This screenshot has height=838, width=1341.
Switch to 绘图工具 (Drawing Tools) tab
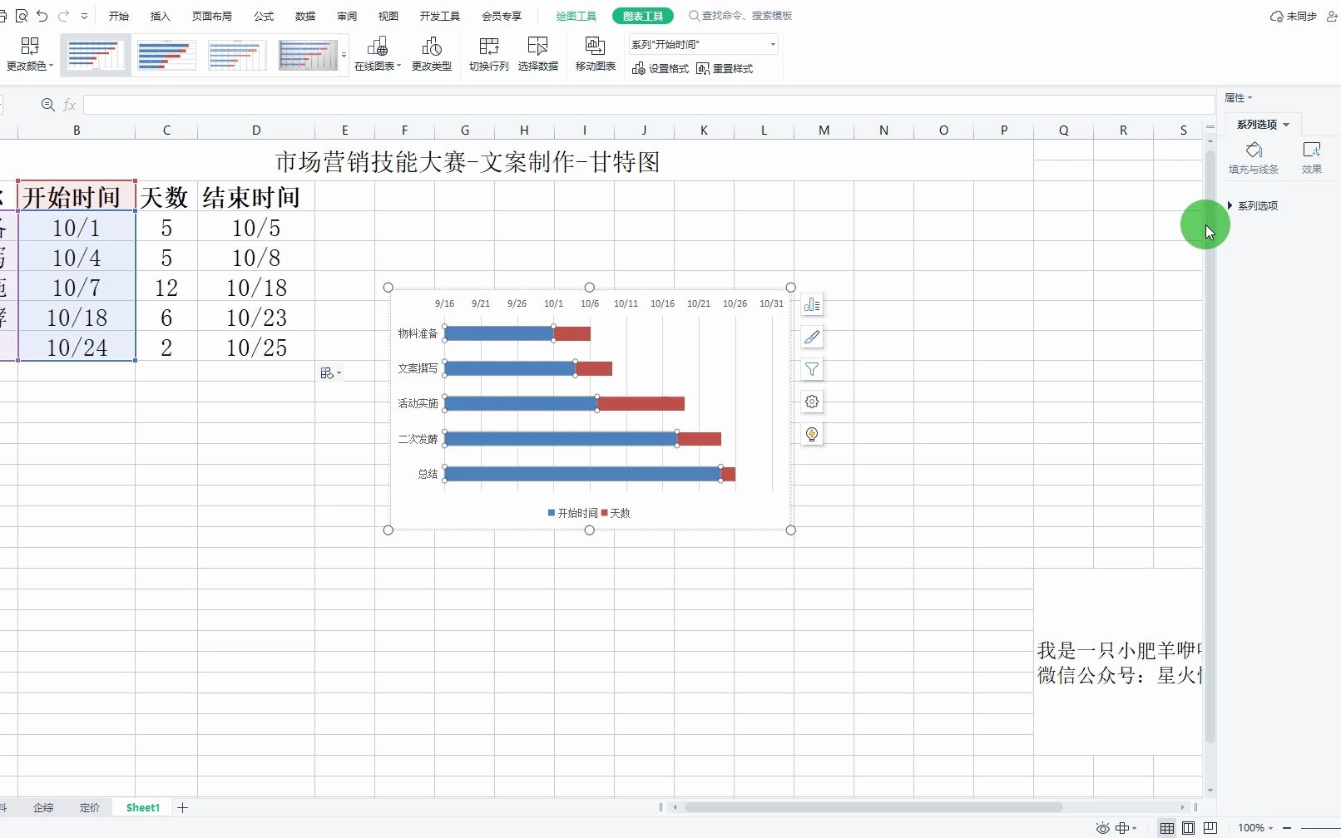576,16
